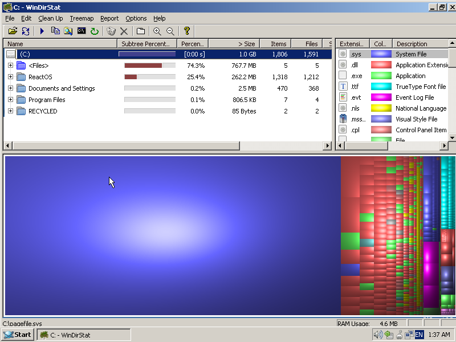Sort by the Items column header
The image size is (456, 342).
275,44
